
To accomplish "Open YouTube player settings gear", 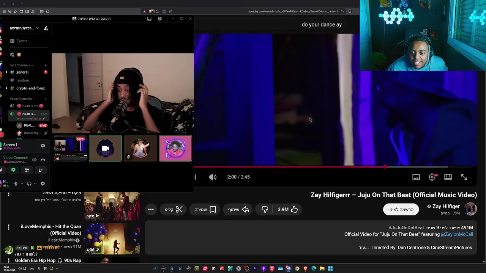I will click(432, 177).
